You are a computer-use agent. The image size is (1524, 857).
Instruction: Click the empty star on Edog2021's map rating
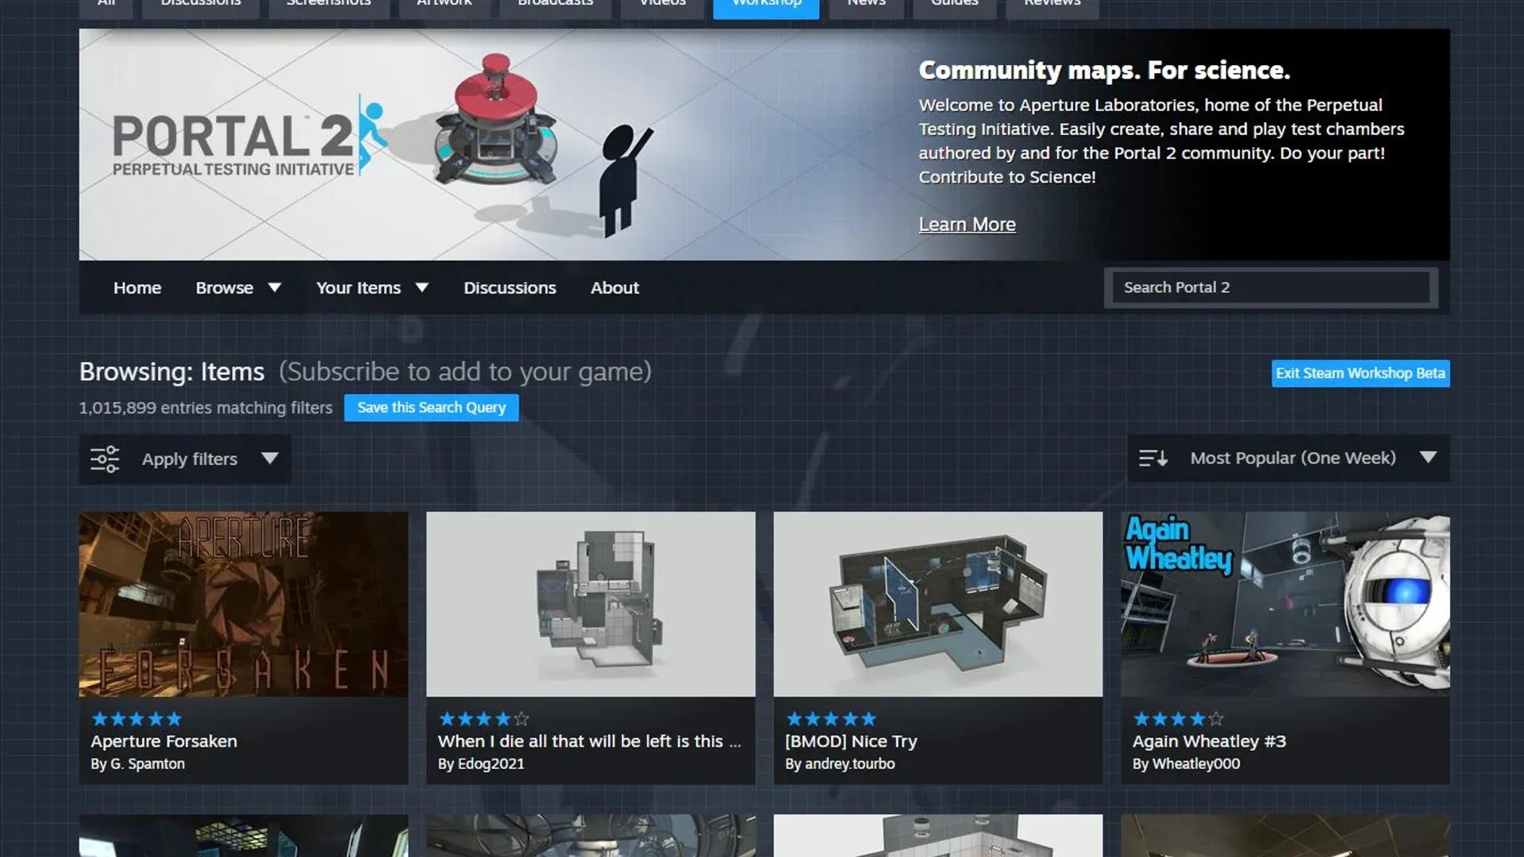click(x=521, y=719)
